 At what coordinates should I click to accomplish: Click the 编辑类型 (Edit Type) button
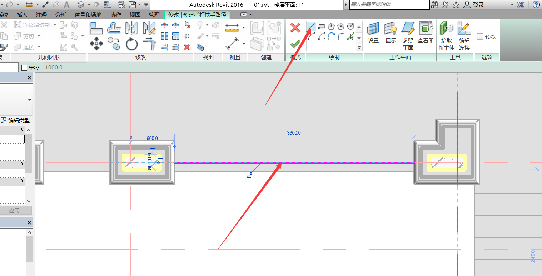pos(15,121)
